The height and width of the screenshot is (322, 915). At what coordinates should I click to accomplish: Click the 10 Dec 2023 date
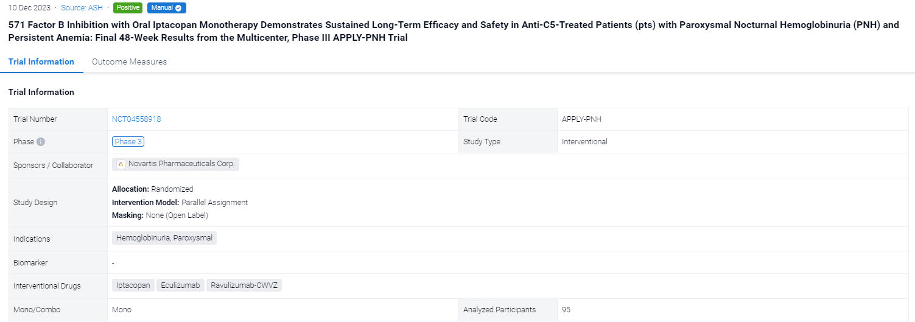tap(29, 9)
